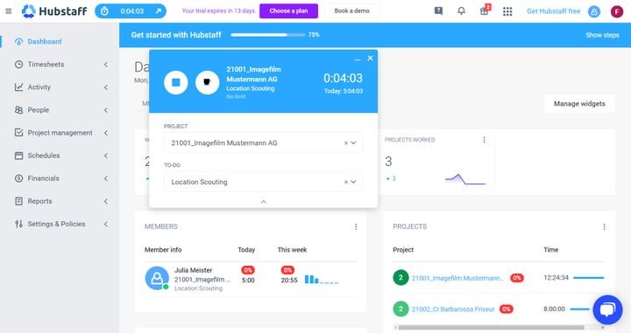Expand People chevron

[105, 110]
